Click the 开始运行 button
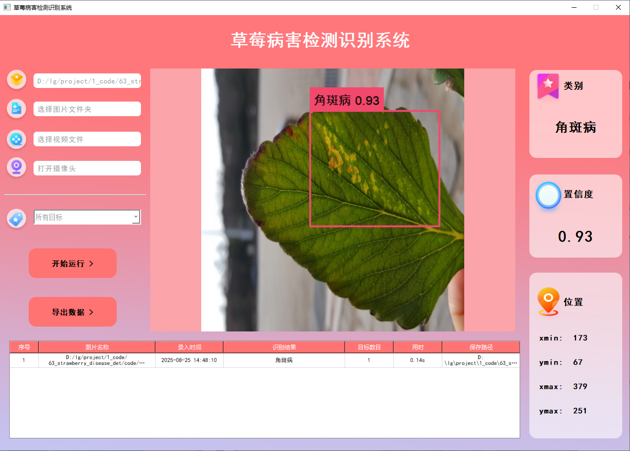 pos(72,263)
